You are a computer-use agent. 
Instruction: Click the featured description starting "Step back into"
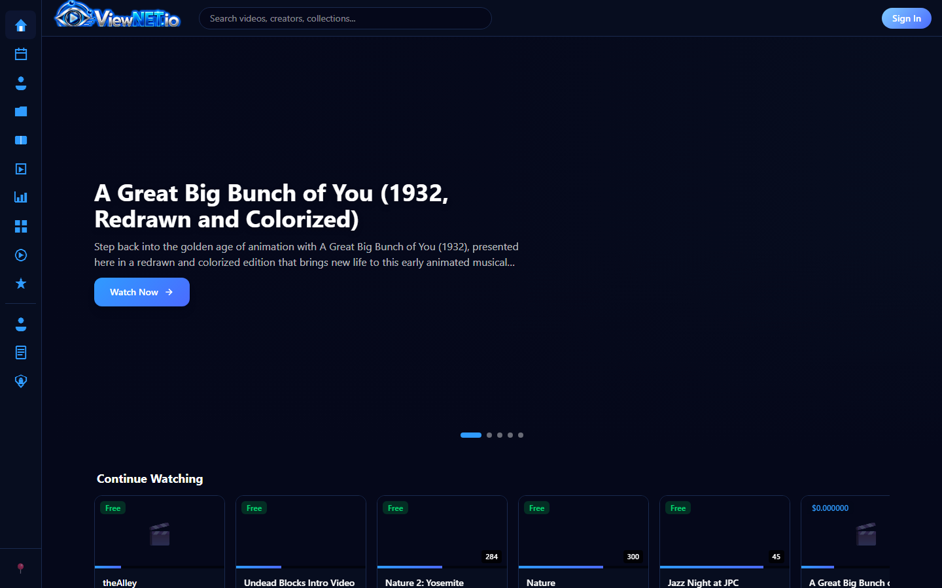coord(306,255)
